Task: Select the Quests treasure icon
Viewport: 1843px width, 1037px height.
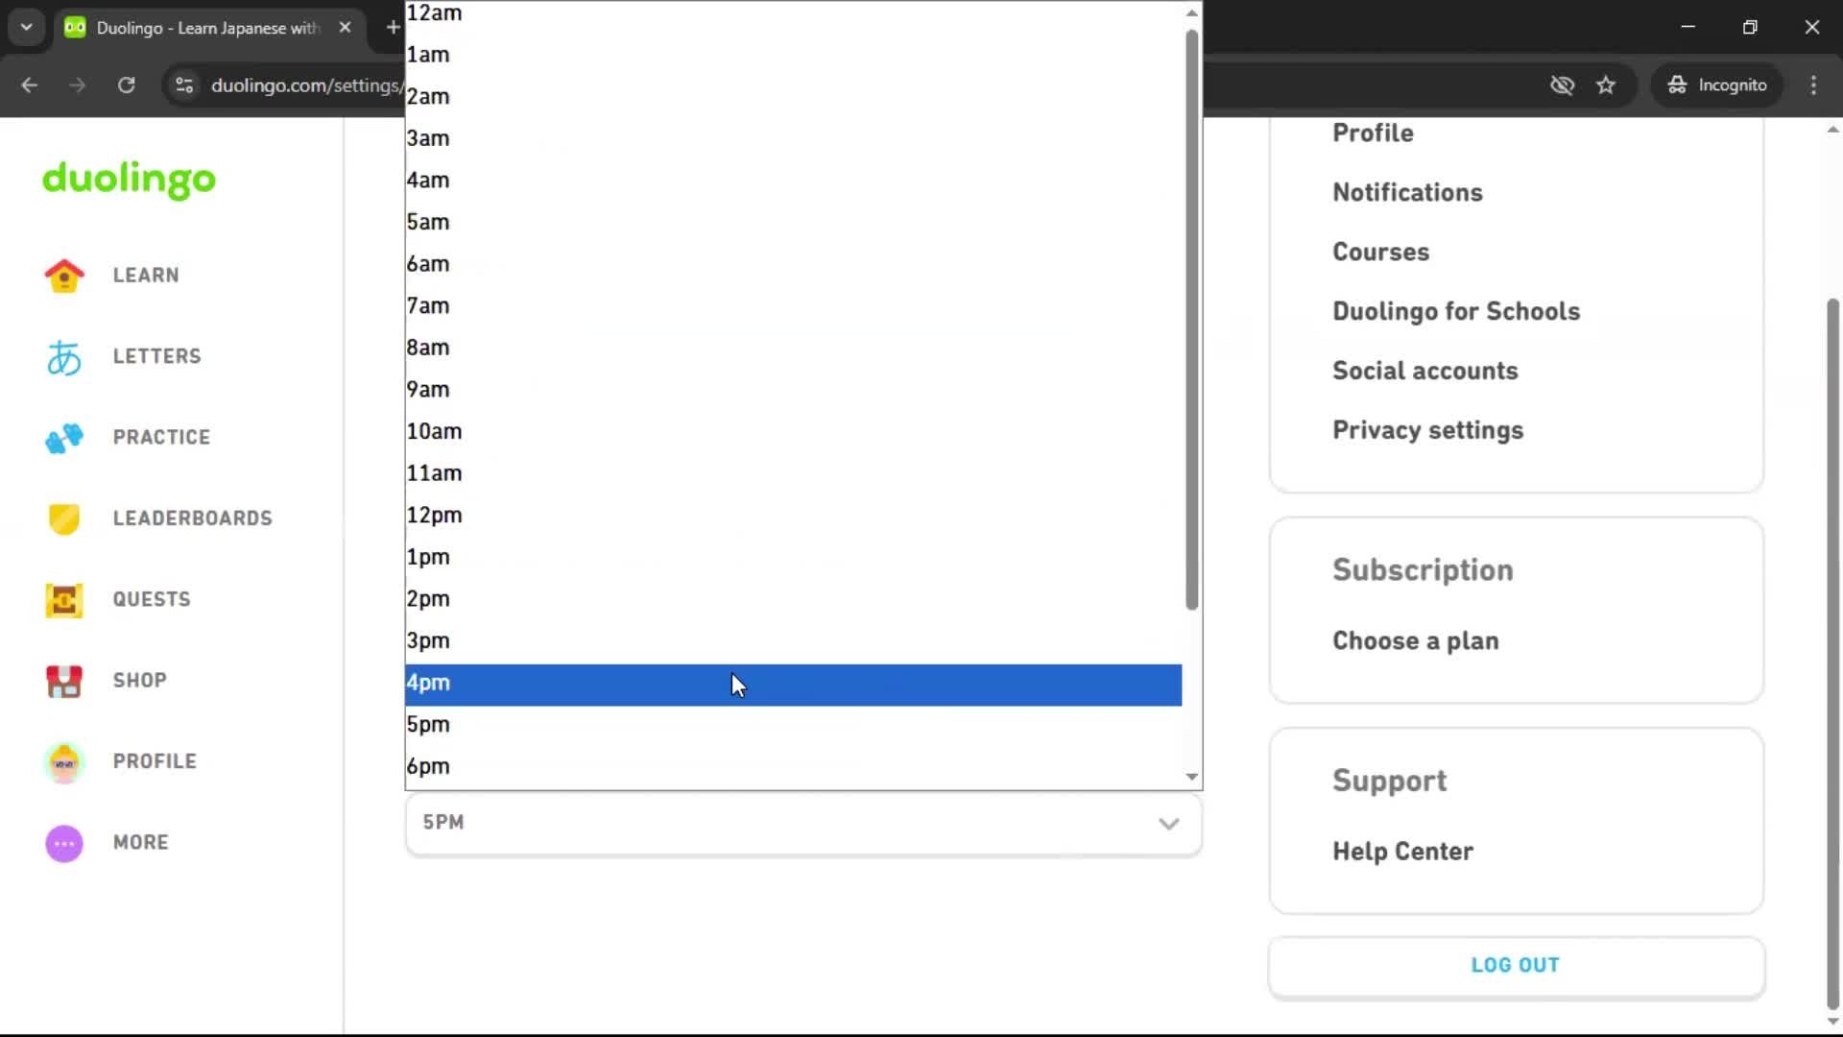Action: 63,599
